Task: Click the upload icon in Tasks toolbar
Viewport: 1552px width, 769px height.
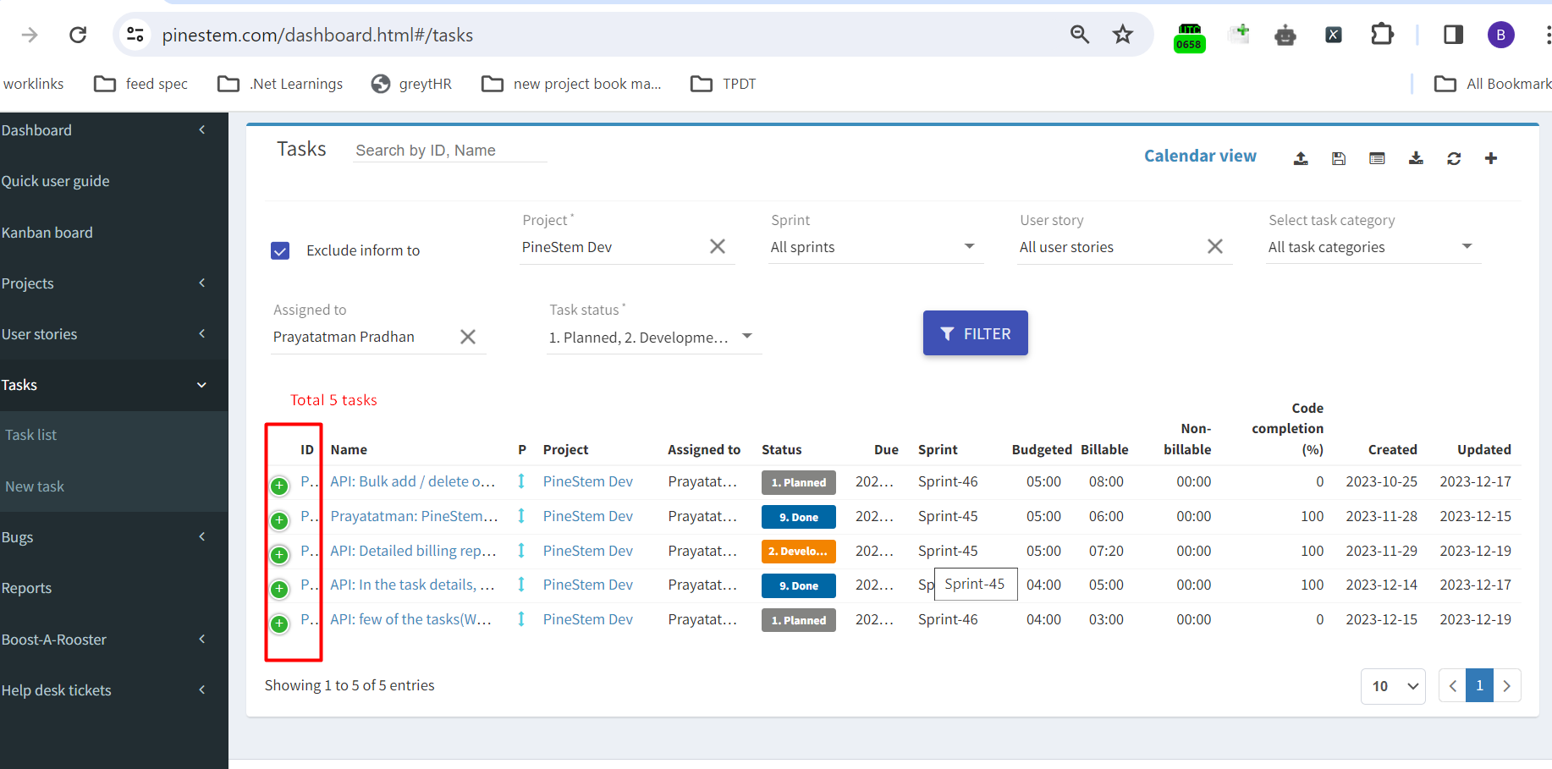Action: coord(1301,158)
